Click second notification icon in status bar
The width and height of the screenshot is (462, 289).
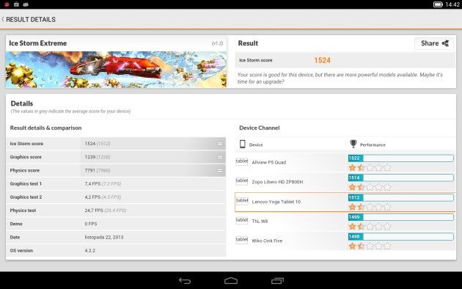pyautogui.click(x=16, y=4)
